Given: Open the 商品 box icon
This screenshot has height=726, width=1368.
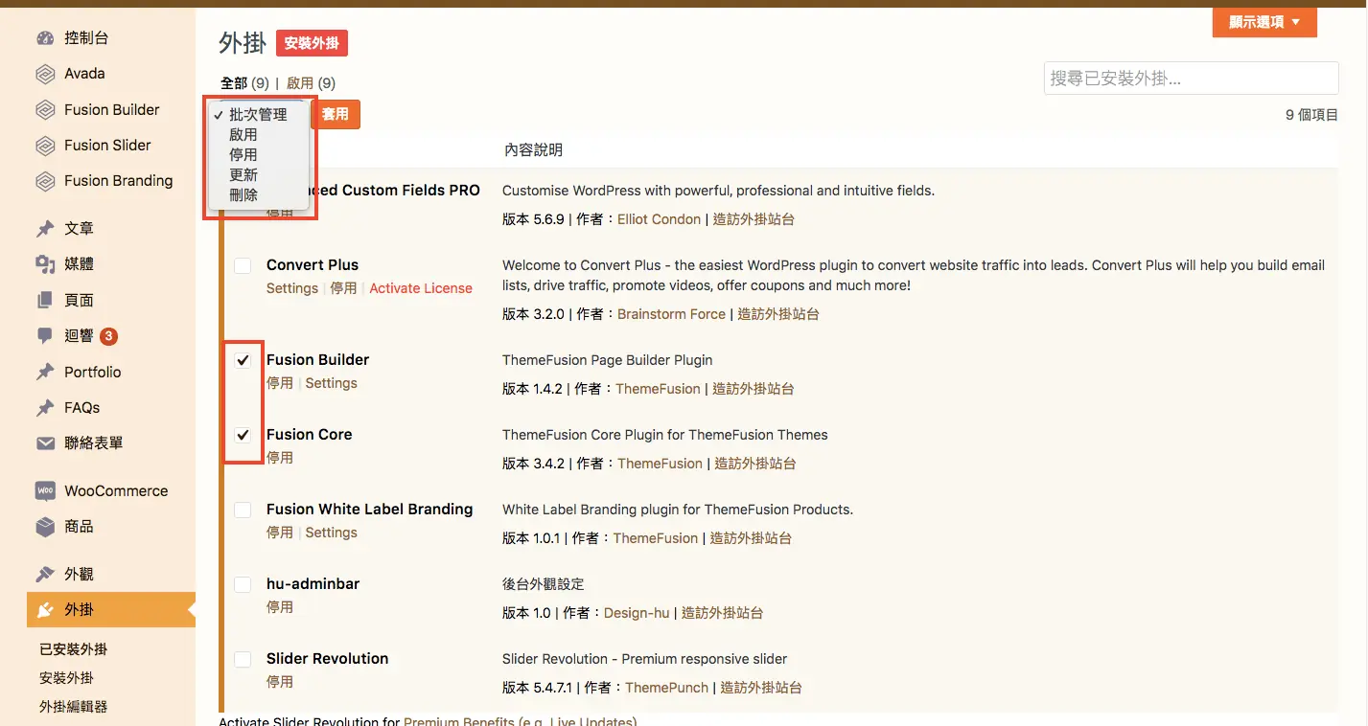Looking at the screenshot, I should pos(45,527).
